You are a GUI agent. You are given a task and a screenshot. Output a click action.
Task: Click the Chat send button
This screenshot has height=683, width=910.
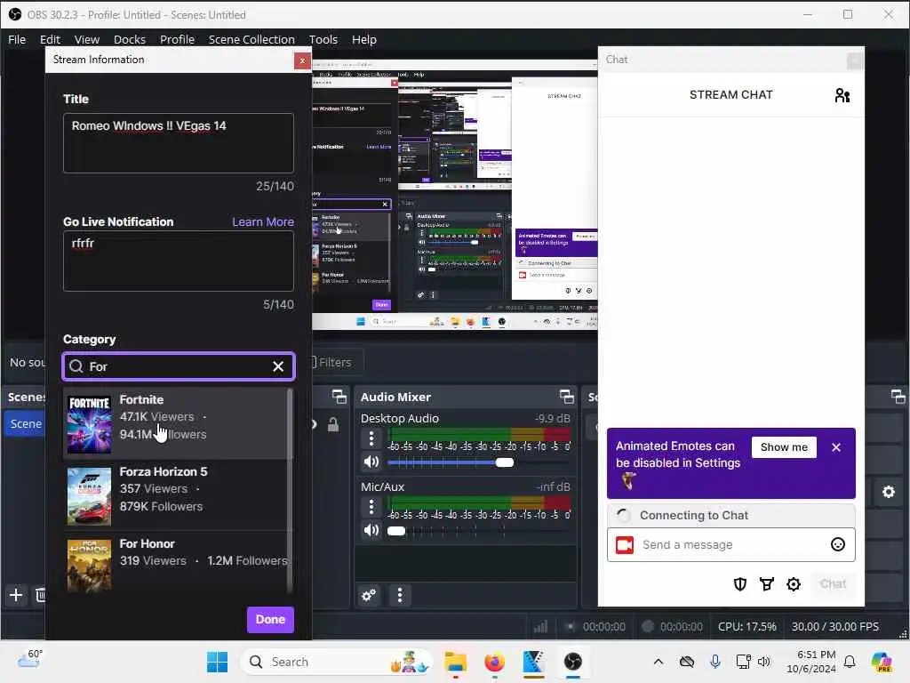833,584
